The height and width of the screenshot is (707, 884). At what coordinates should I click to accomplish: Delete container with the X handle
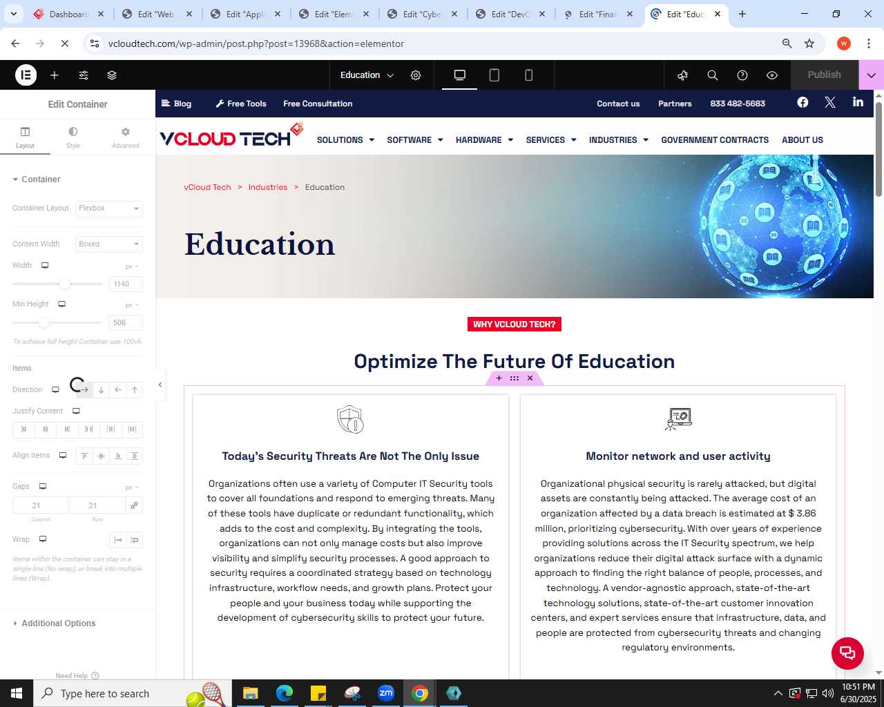pos(530,378)
